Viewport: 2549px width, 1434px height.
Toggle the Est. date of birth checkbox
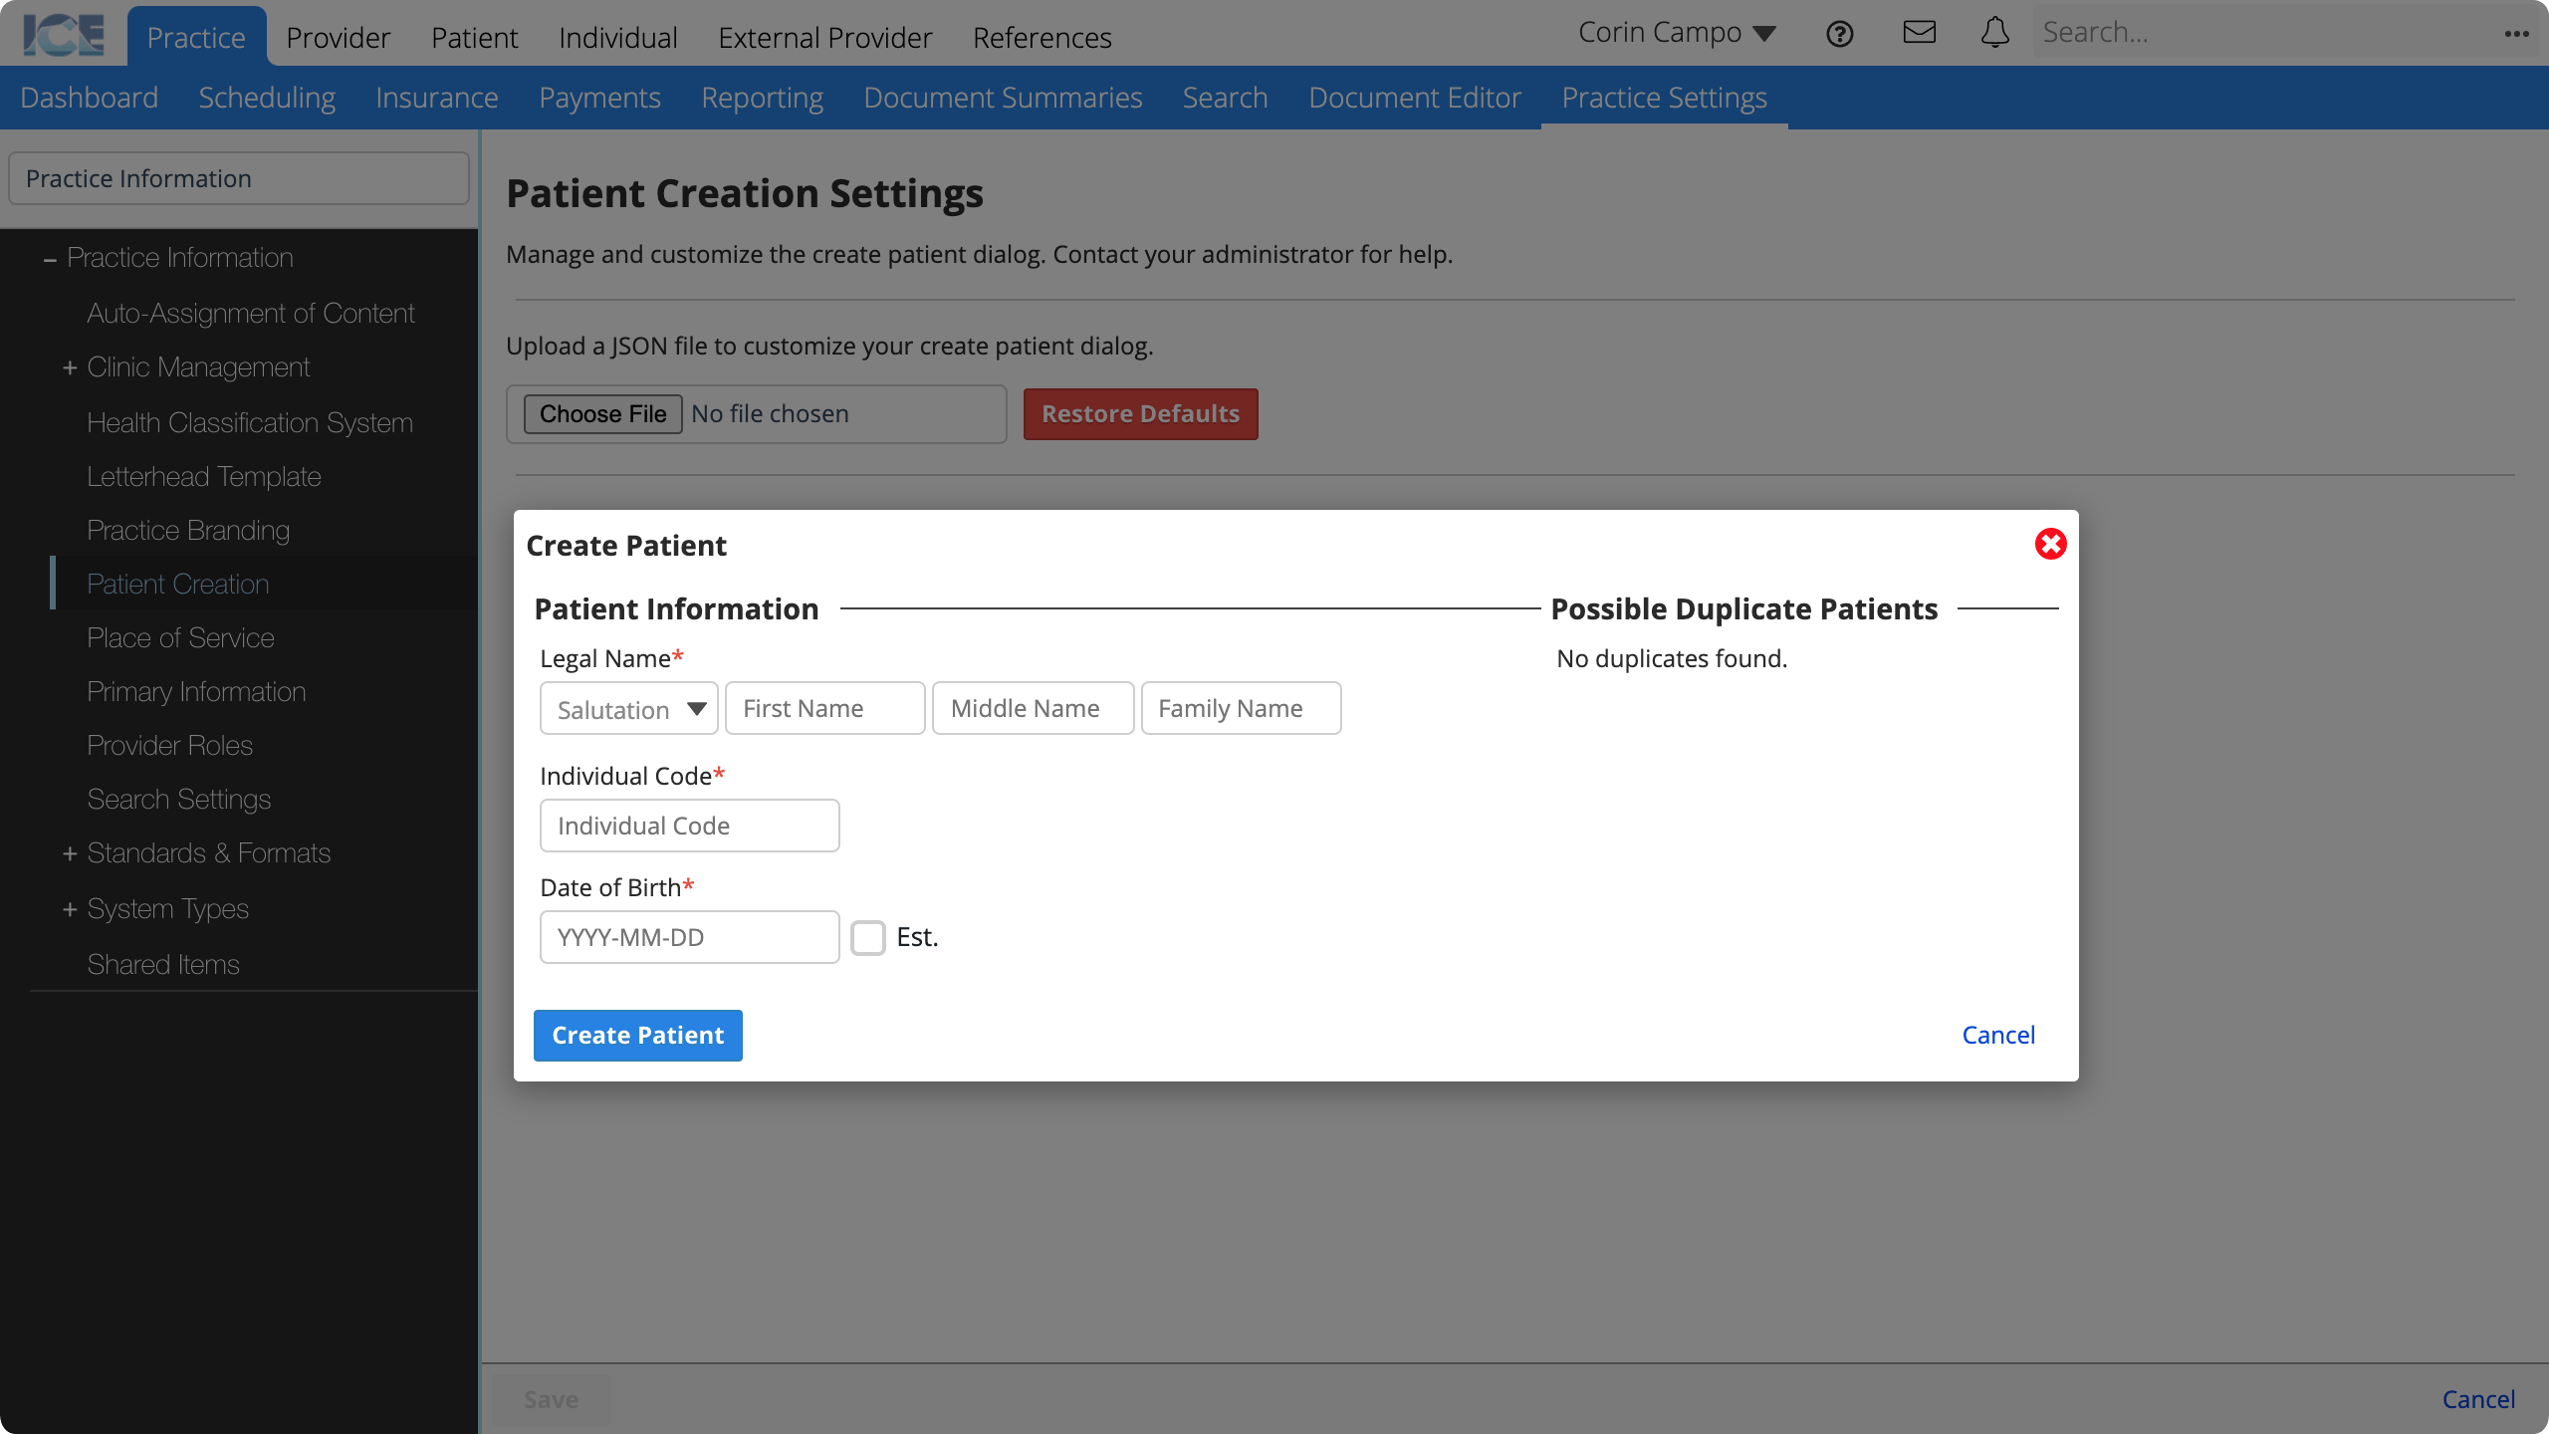[868, 937]
